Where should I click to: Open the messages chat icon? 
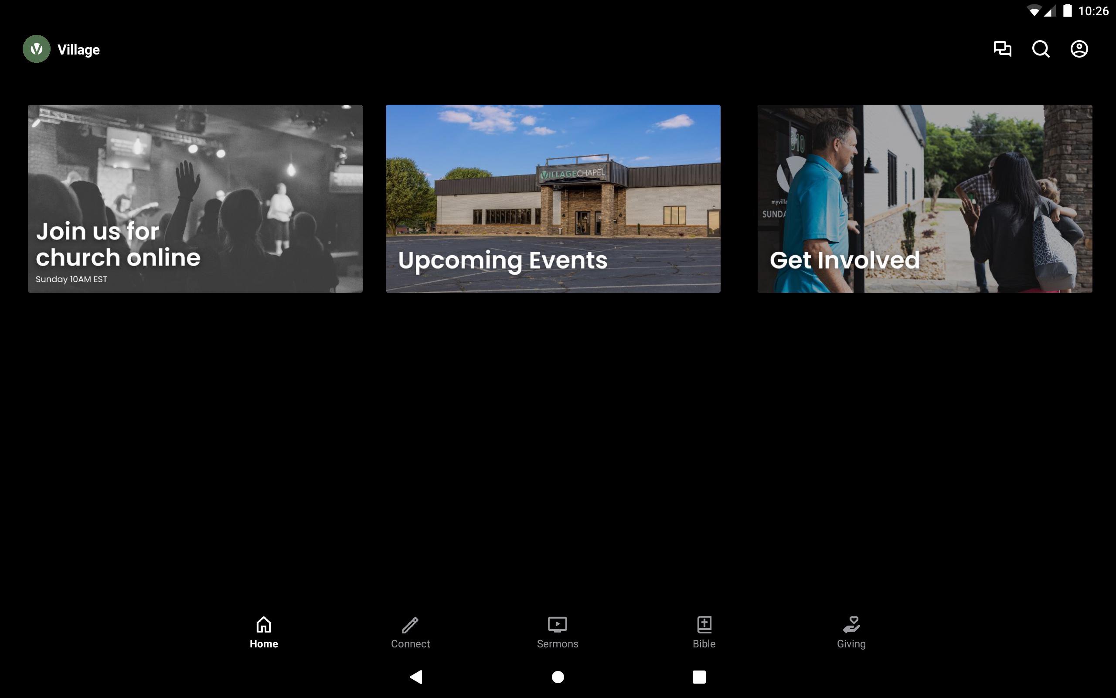(1002, 49)
